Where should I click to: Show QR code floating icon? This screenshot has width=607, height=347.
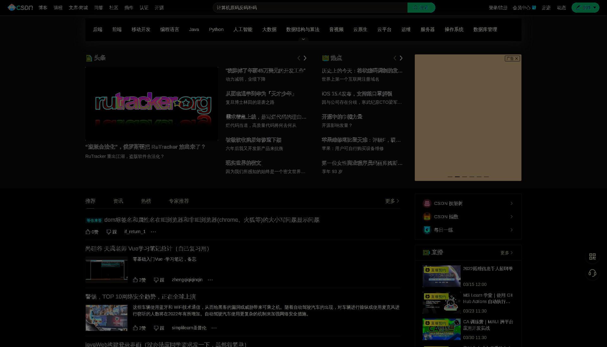point(592,257)
